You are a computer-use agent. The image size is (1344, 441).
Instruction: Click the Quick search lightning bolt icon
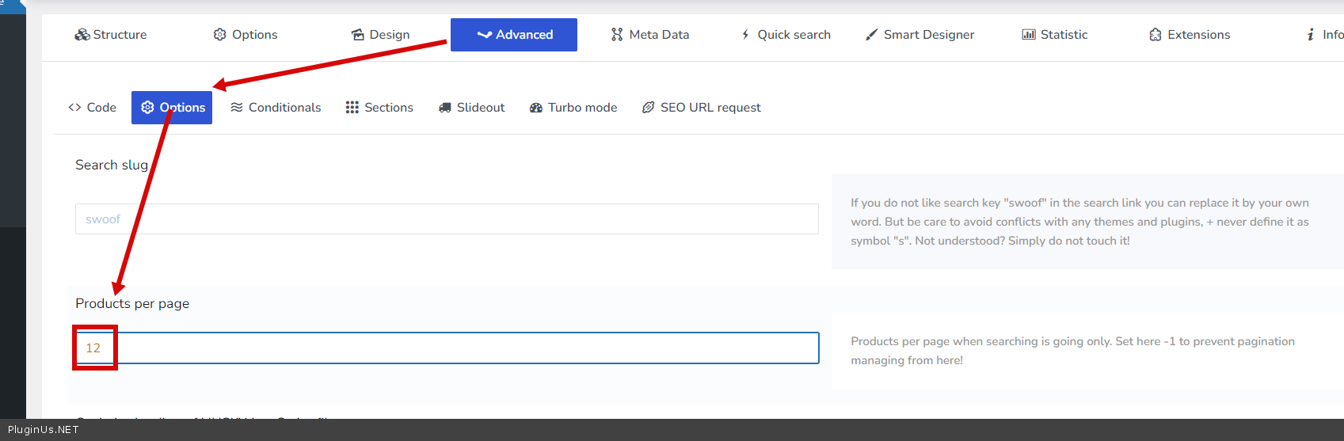745,35
